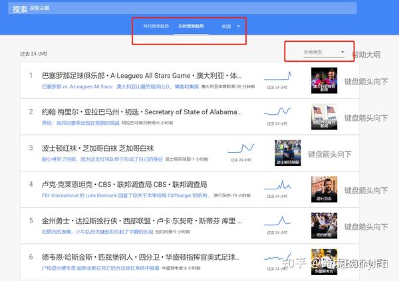
Task: Open the 耐心得到了回报 红袜 article link
Action: coord(102,159)
